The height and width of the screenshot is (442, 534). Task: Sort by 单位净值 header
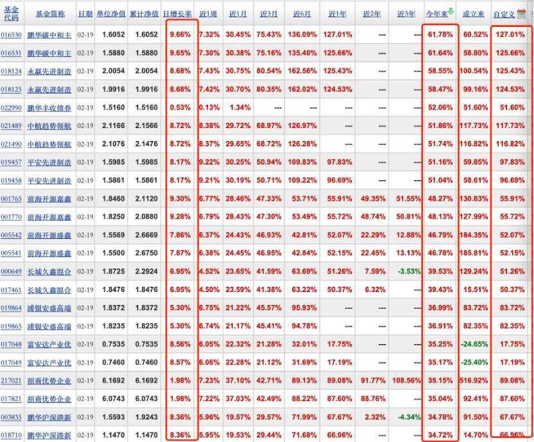(111, 14)
